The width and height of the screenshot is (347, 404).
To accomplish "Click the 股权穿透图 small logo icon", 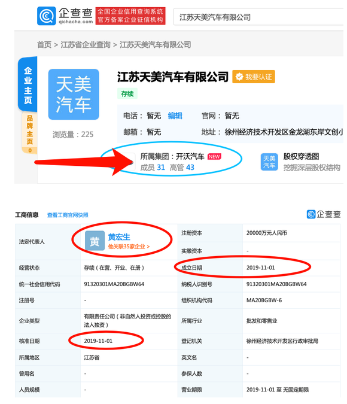I will [269, 162].
